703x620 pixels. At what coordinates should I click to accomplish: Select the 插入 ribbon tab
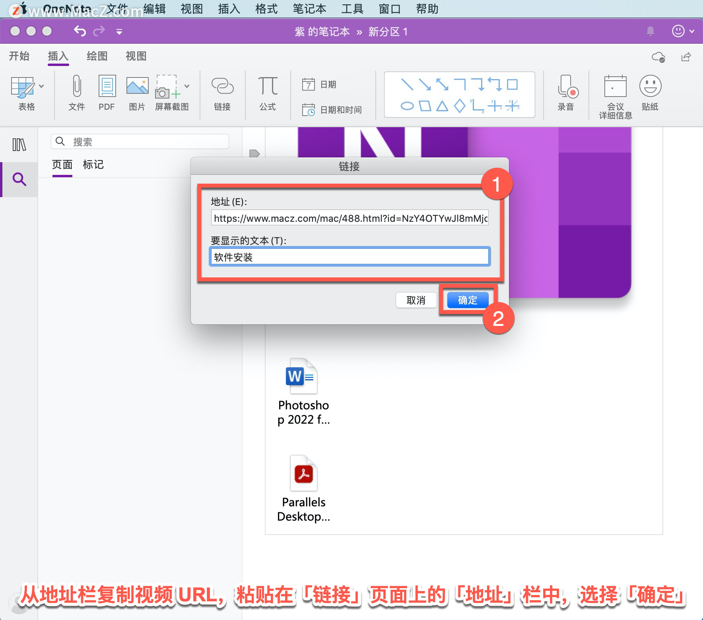pos(58,56)
